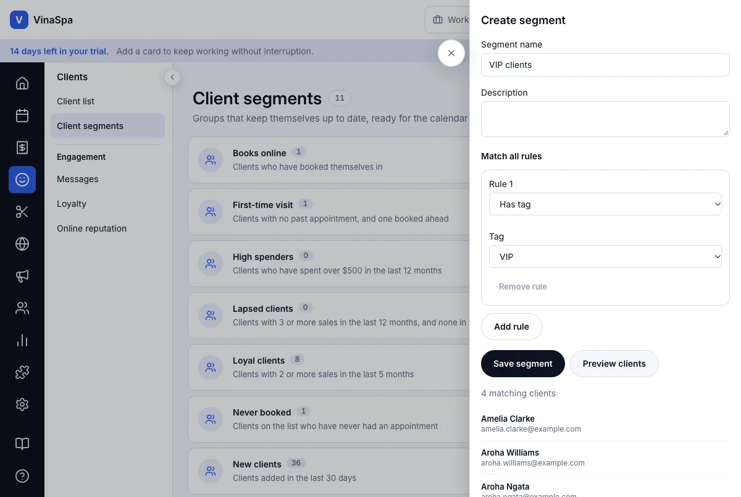The height and width of the screenshot is (497, 741).
Task: Open the Lapsed clients segment title
Action: pos(263,309)
